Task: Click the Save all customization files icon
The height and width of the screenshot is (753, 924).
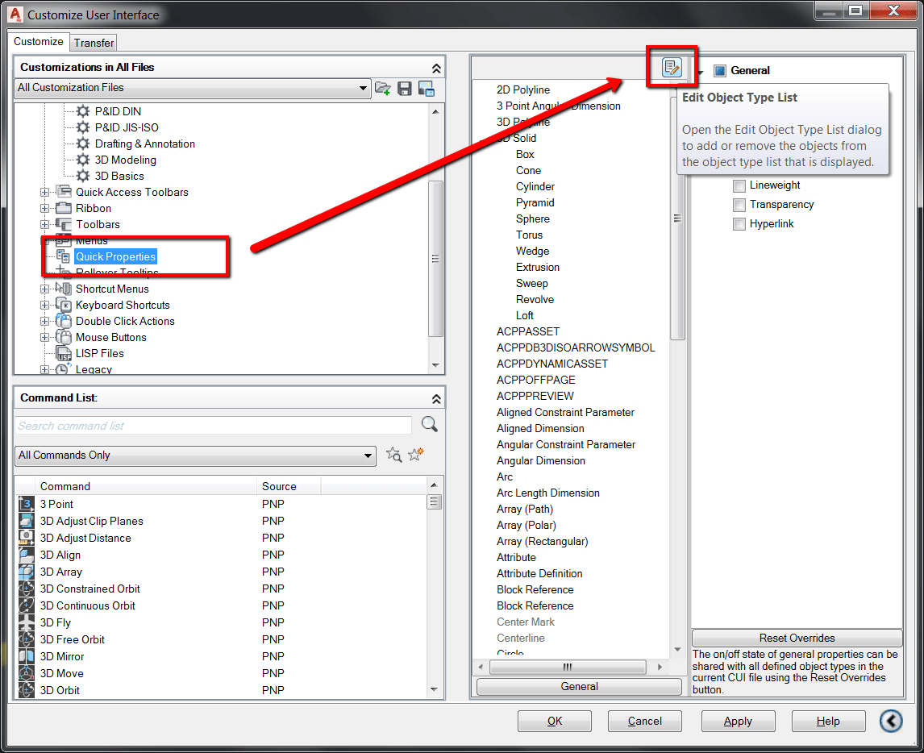Action: [x=404, y=89]
